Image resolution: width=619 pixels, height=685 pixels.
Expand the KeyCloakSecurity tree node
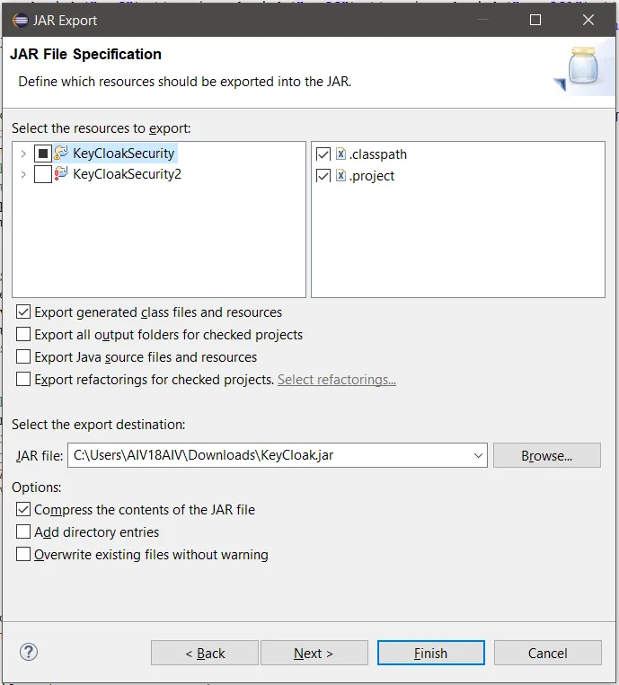pyautogui.click(x=23, y=154)
